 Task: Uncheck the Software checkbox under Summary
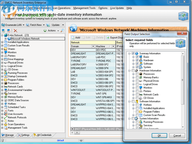pos(137,64)
